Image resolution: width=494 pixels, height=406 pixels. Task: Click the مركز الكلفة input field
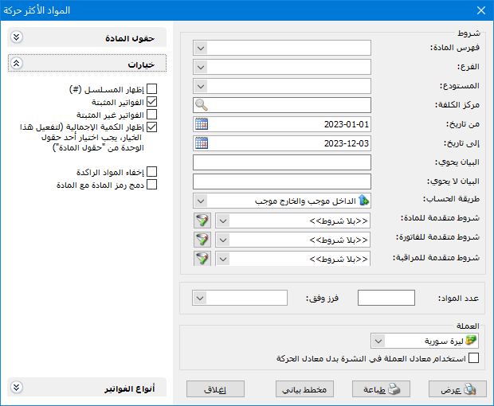[282, 105]
